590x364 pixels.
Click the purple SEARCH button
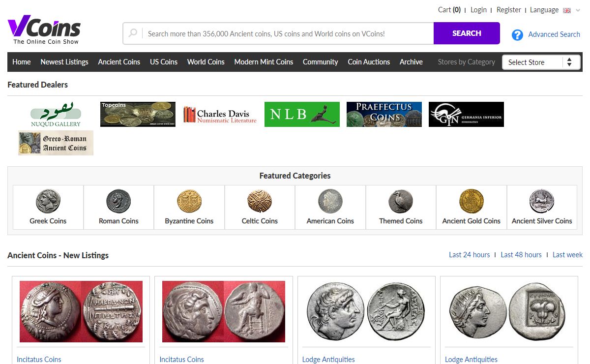click(467, 33)
